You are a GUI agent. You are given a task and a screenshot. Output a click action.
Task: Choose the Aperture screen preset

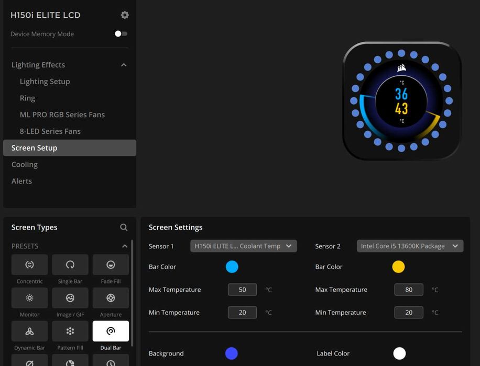[111, 298]
